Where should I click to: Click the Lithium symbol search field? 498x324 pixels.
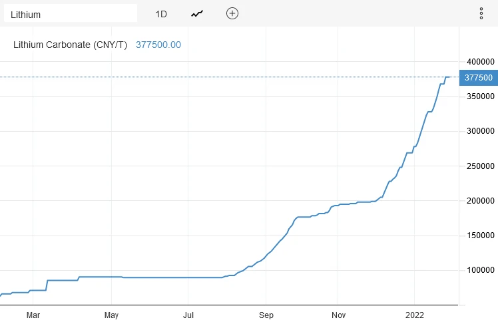[70, 14]
